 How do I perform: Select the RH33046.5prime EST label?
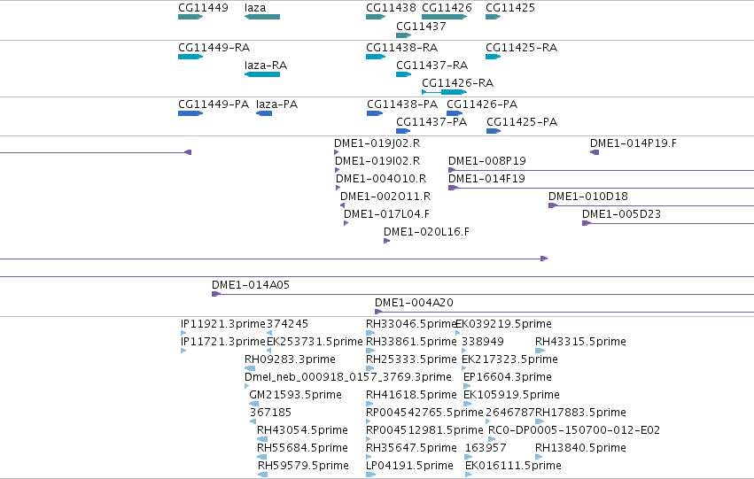(411, 324)
